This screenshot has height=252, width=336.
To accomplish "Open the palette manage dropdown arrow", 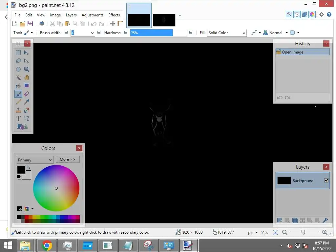I will coord(32,209).
